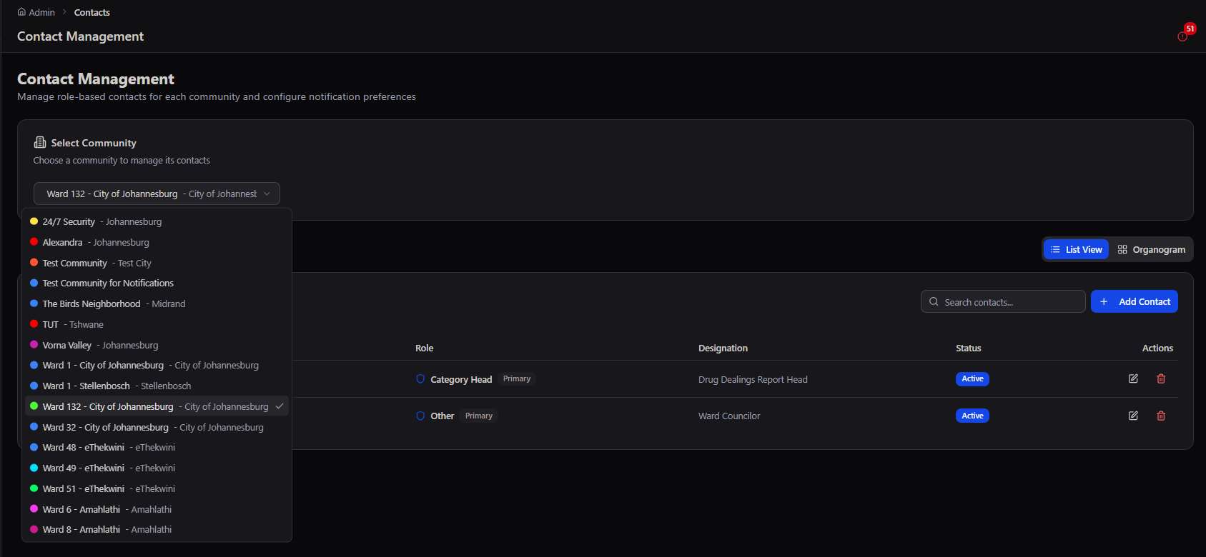Click the magnifier icon in search contacts
This screenshot has width=1206, height=557.
(934, 302)
